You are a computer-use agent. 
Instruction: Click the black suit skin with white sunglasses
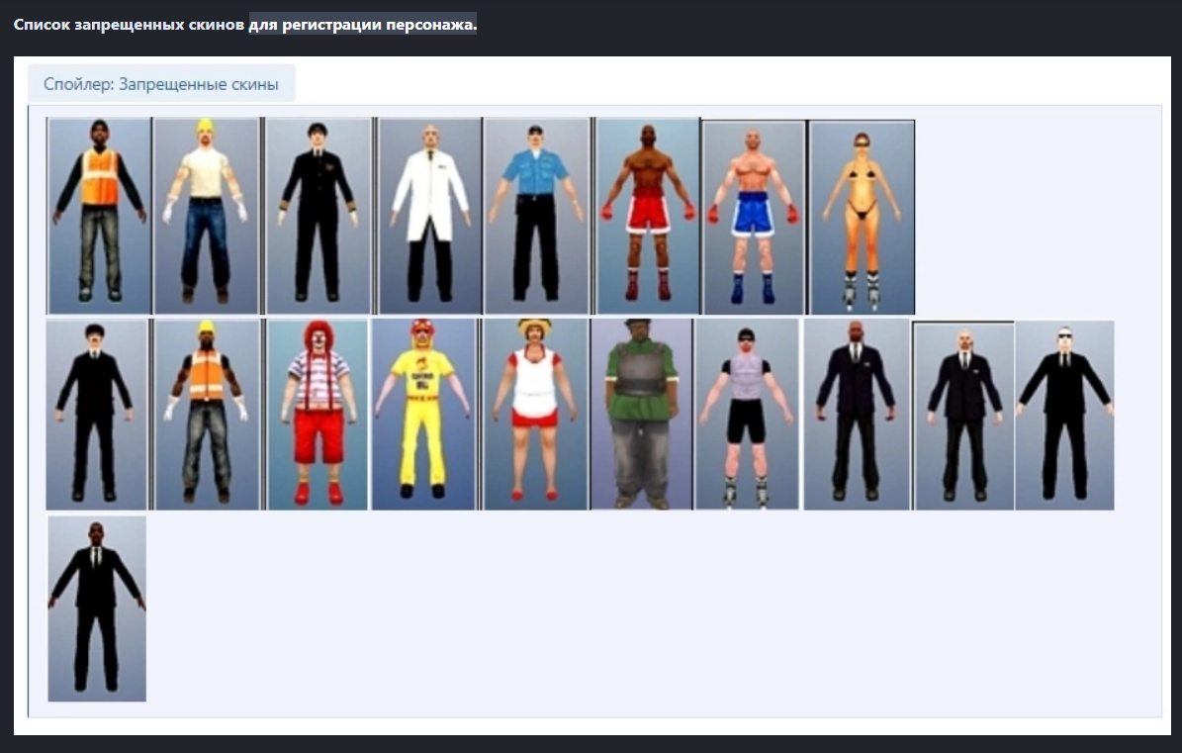(x=1064, y=415)
